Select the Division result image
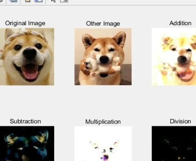 tap(174, 144)
